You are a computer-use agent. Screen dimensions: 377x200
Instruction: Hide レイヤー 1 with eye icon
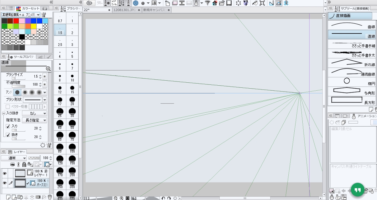tap(4, 173)
